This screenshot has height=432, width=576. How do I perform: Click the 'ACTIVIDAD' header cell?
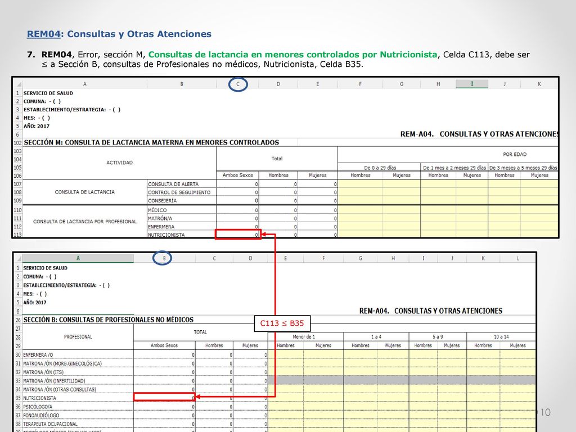[119, 163]
